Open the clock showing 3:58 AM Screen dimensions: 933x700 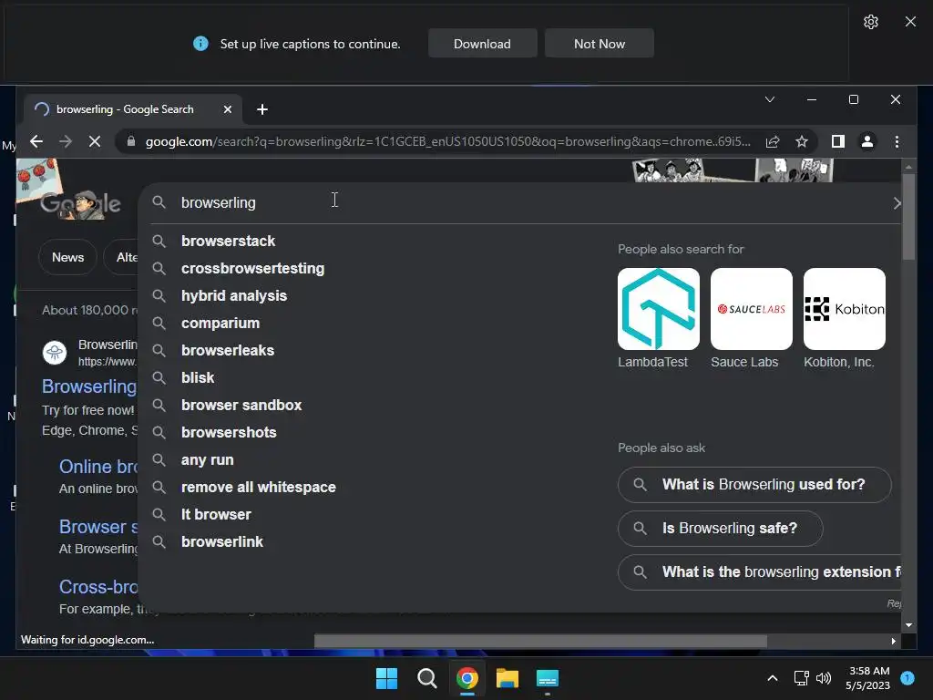[x=868, y=678]
